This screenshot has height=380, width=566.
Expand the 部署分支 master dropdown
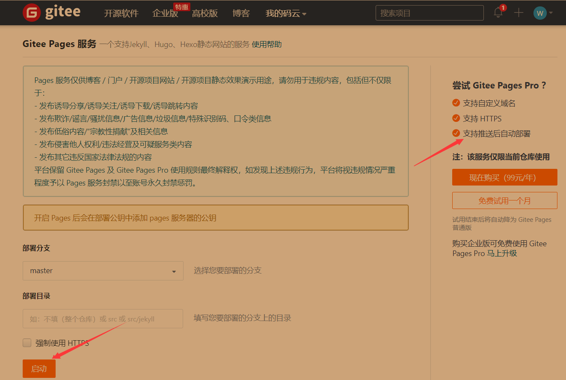click(103, 271)
